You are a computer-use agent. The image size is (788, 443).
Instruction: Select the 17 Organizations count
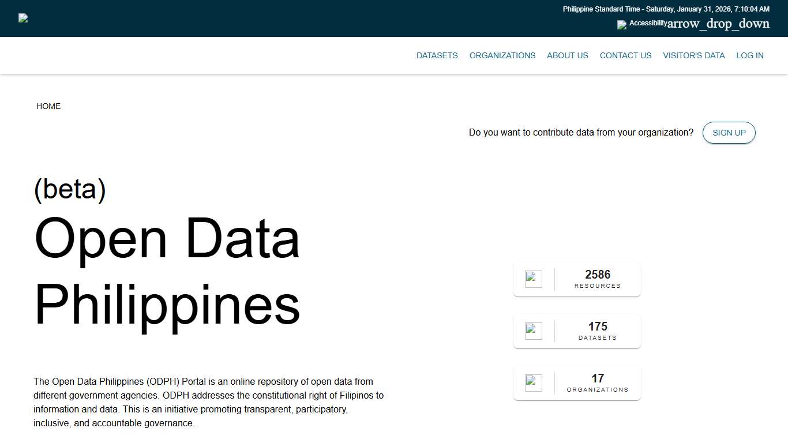pyautogui.click(x=597, y=378)
